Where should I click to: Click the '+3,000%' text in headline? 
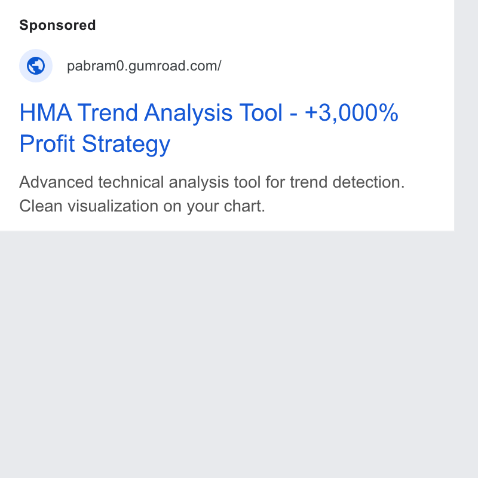[x=351, y=113]
